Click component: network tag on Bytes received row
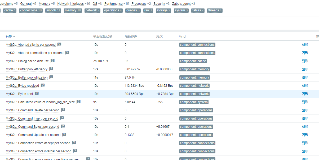 [194, 86]
